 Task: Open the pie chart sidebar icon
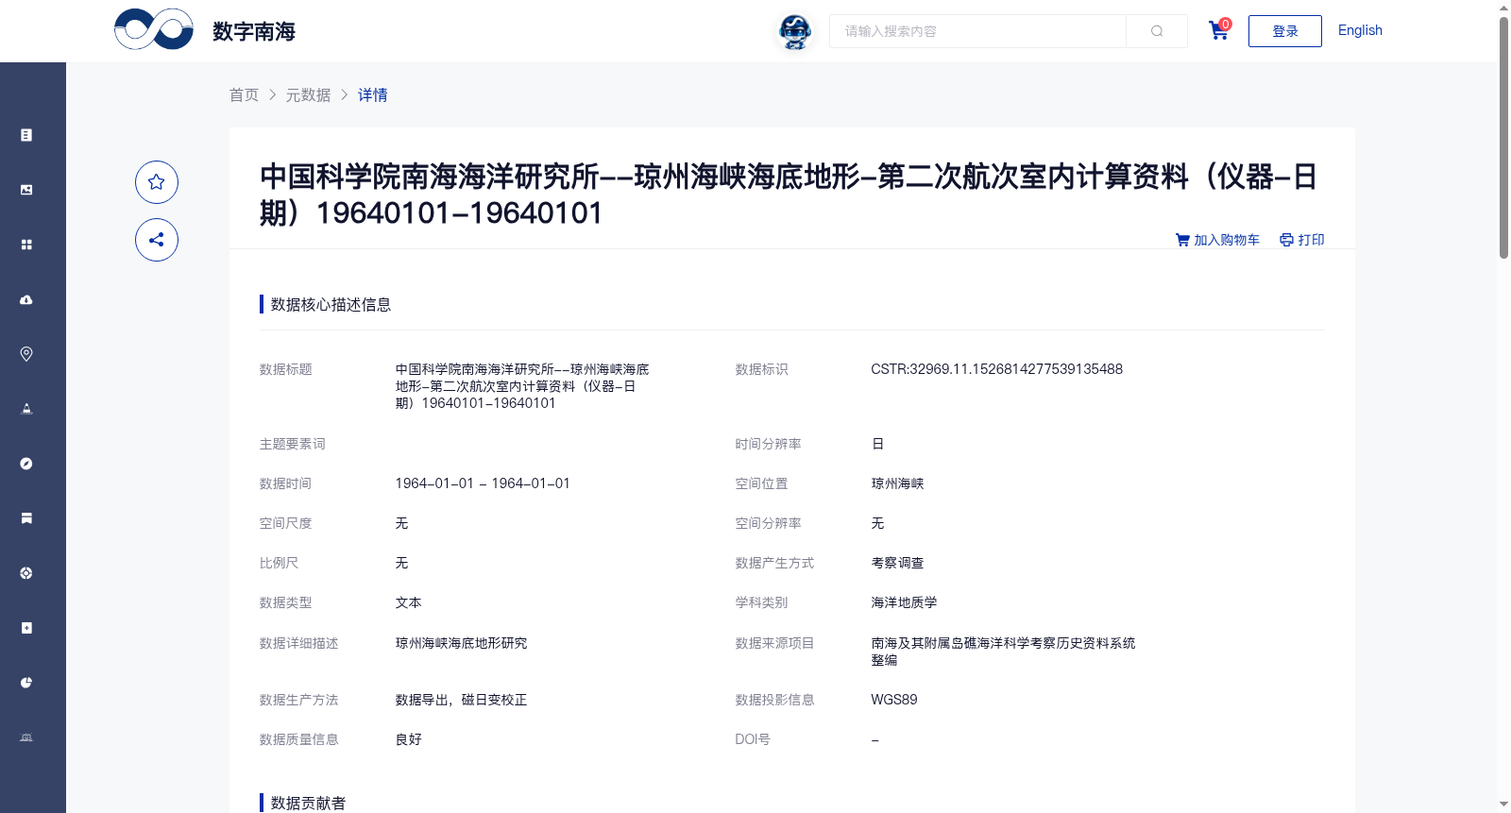(26, 683)
